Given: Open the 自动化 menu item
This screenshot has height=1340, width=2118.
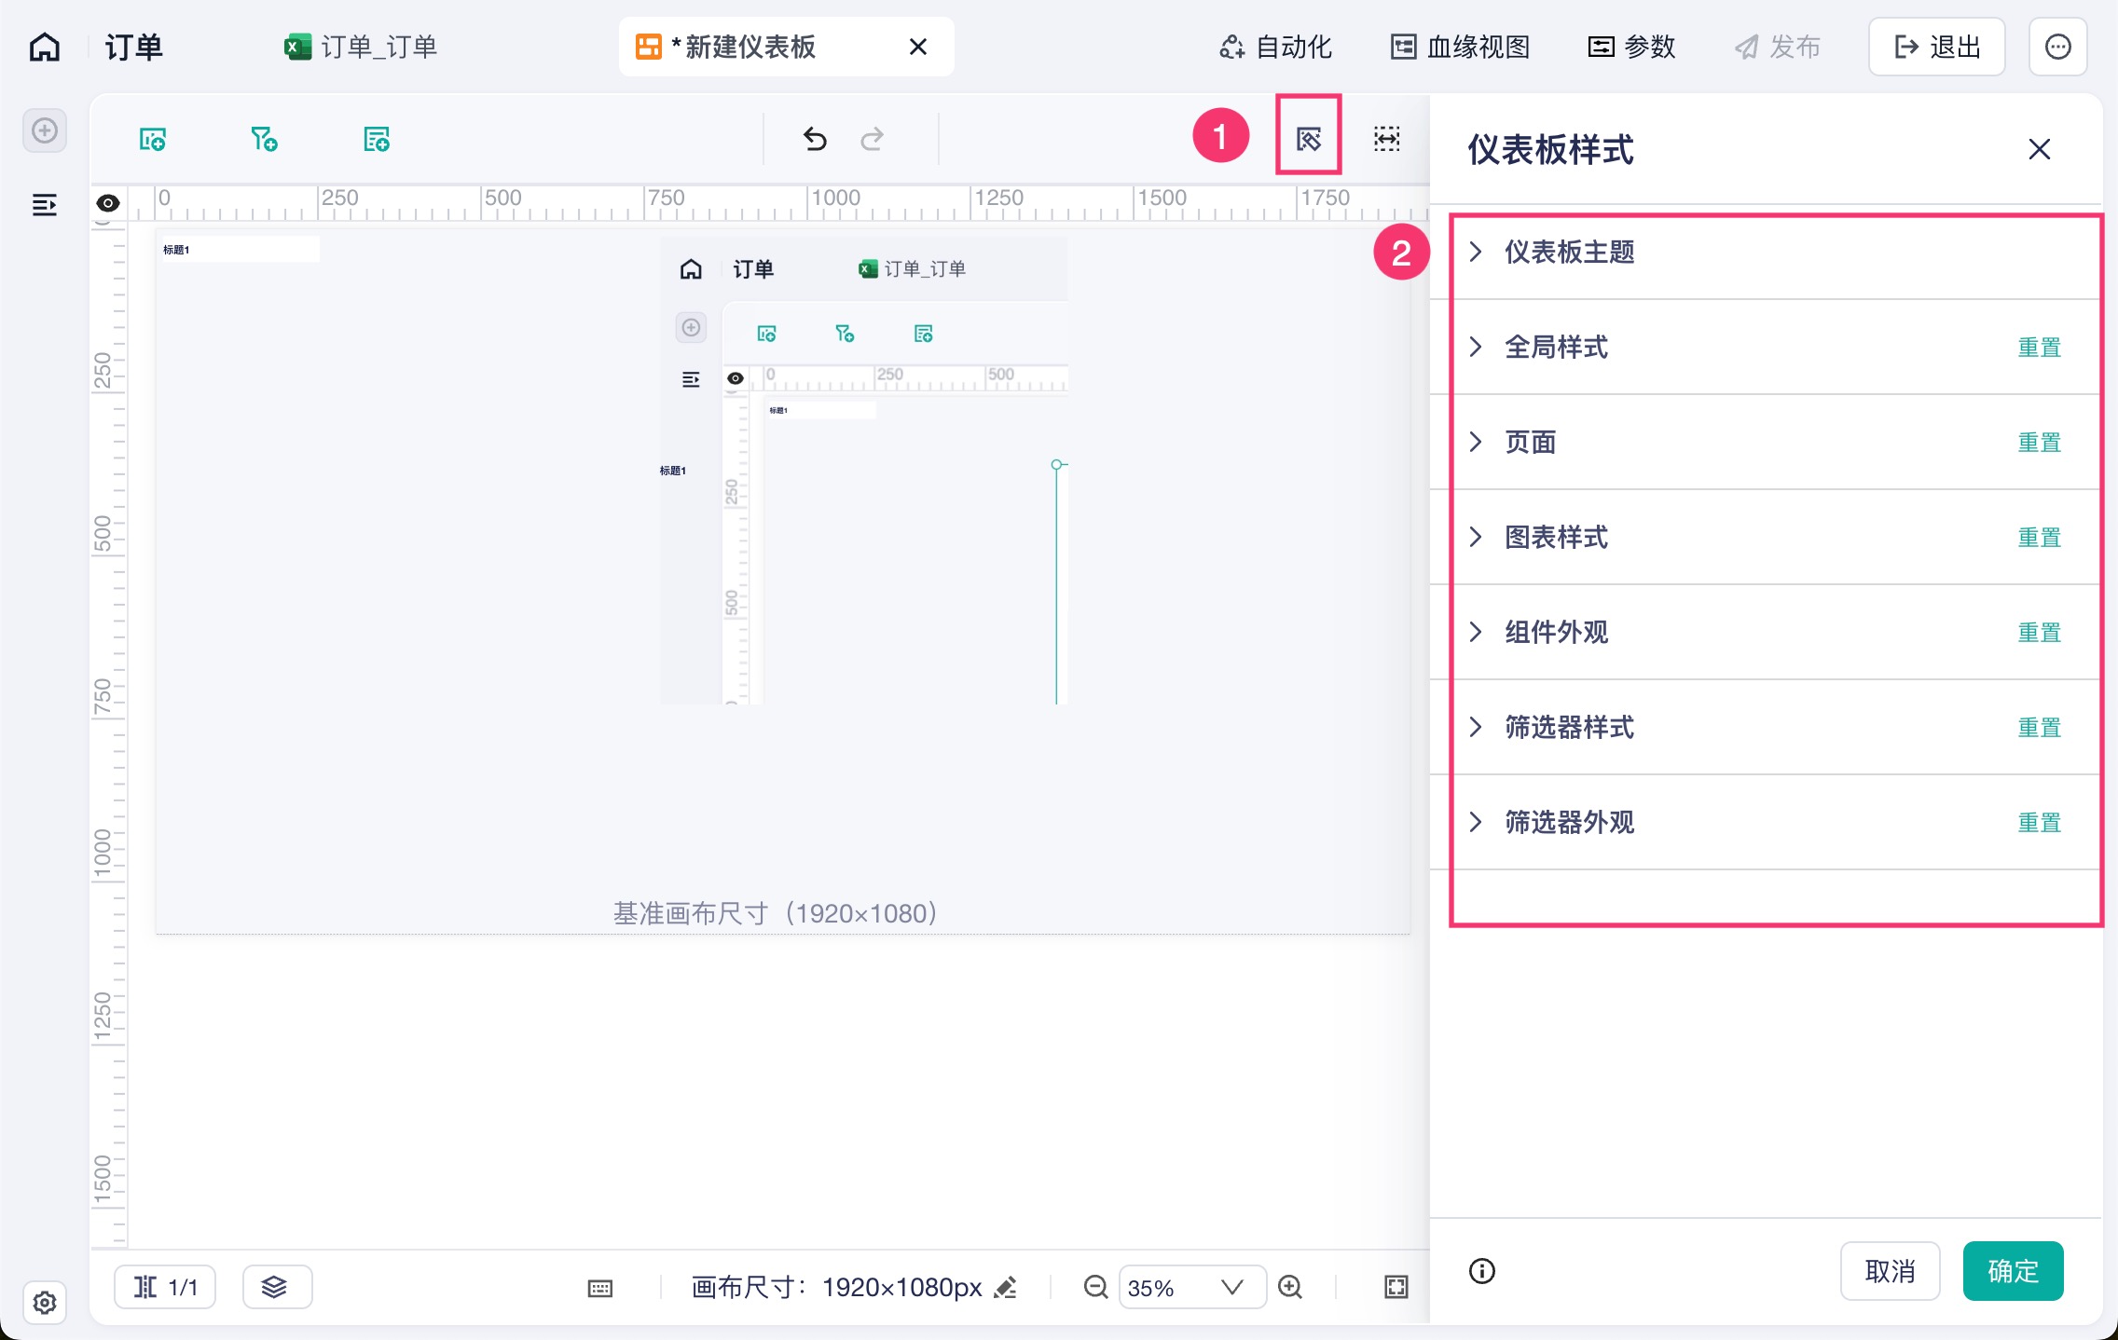Looking at the screenshot, I should (1275, 47).
